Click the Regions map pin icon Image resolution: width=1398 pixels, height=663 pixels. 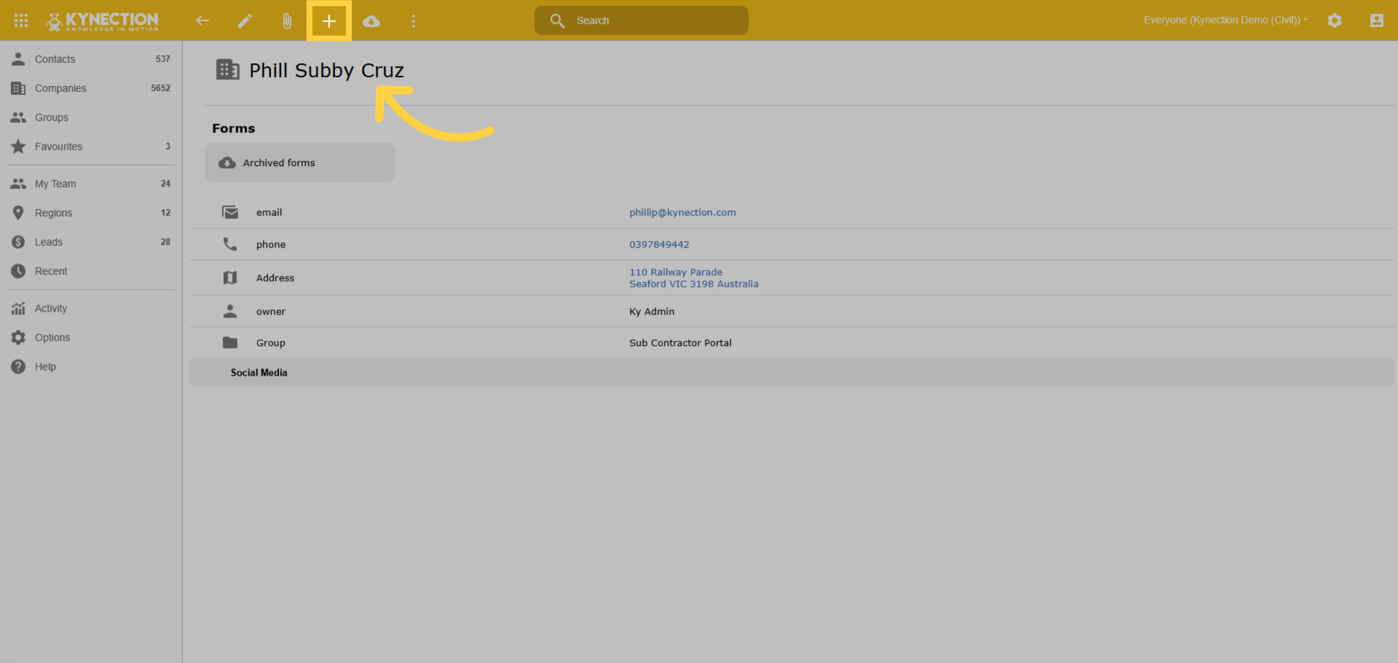pyautogui.click(x=18, y=213)
